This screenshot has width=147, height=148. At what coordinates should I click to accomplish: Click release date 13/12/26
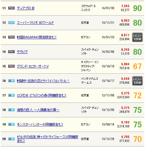(108, 139)
